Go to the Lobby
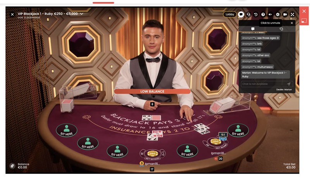The height and width of the screenshot is (177, 310). tap(230, 14)
